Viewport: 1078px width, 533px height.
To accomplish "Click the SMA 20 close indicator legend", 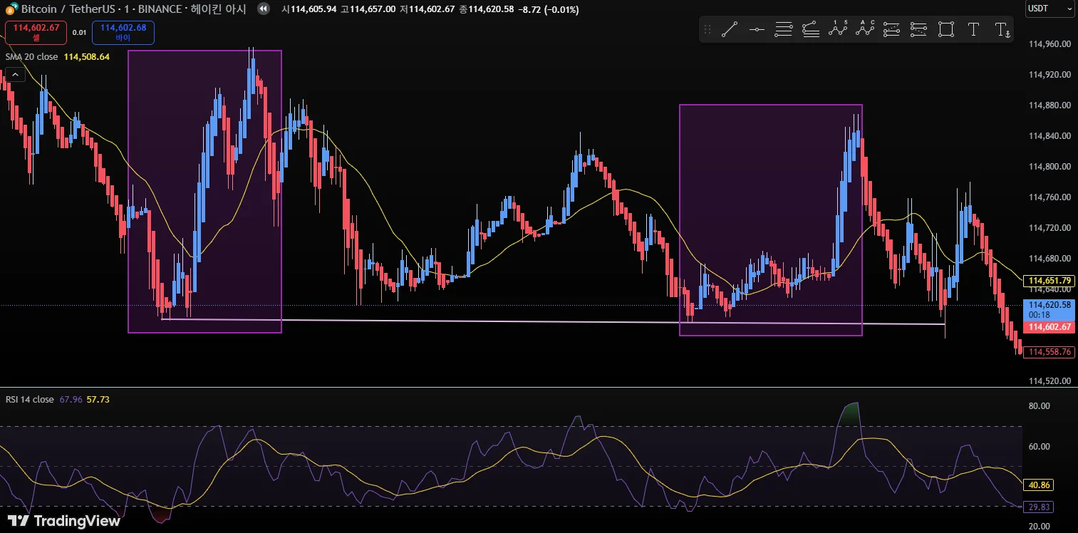I will (31, 56).
